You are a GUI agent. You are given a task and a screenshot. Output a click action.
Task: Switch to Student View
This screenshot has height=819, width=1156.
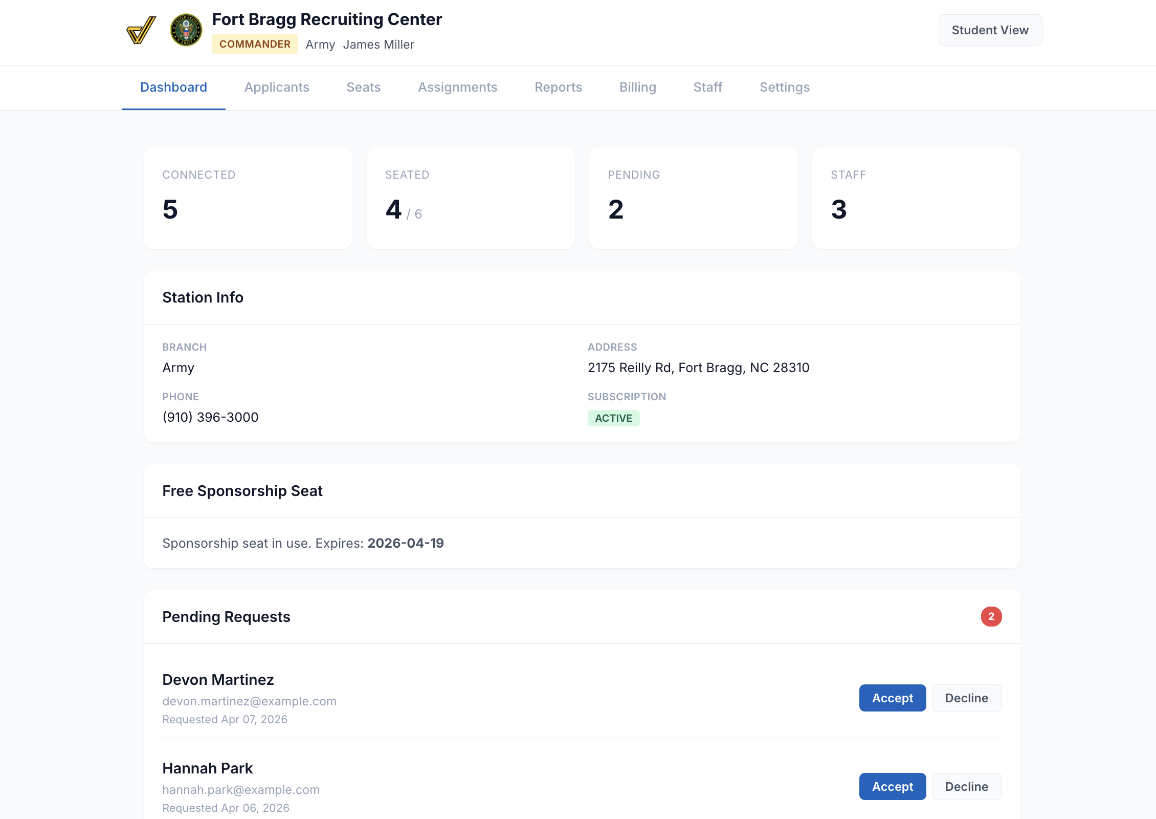[x=990, y=30]
